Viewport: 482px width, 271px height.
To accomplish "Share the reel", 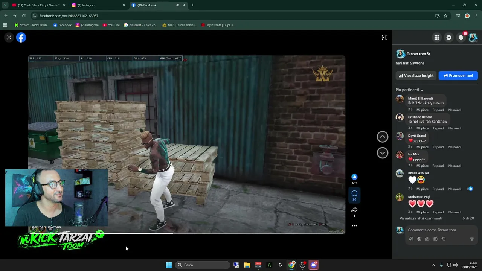I will pos(354,209).
